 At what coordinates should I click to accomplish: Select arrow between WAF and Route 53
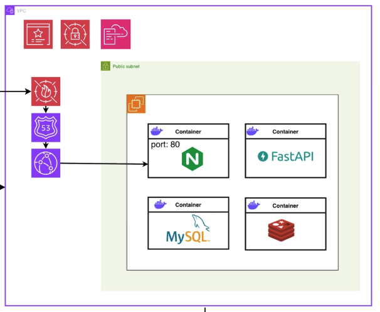(46, 110)
